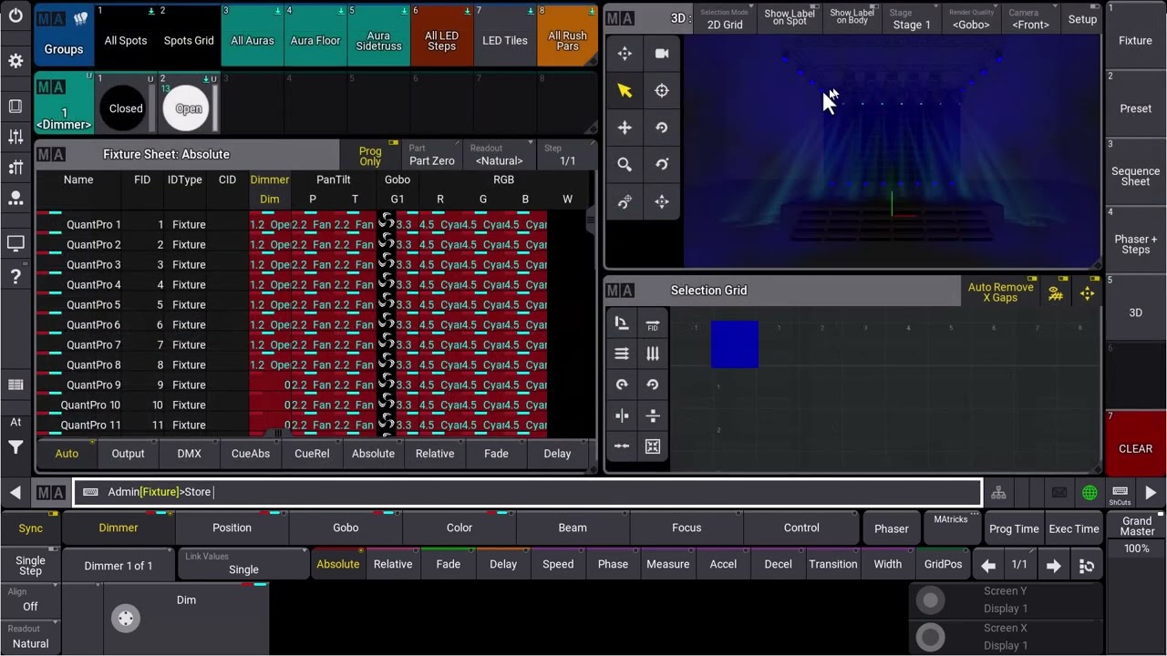
Task: Click the network tree icon beside command line
Action: 999,493
